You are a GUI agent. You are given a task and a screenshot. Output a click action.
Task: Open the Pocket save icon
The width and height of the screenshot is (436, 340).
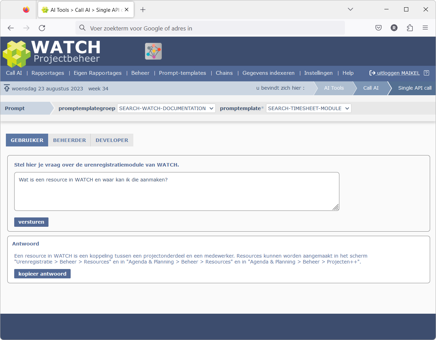pyautogui.click(x=379, y=28)
